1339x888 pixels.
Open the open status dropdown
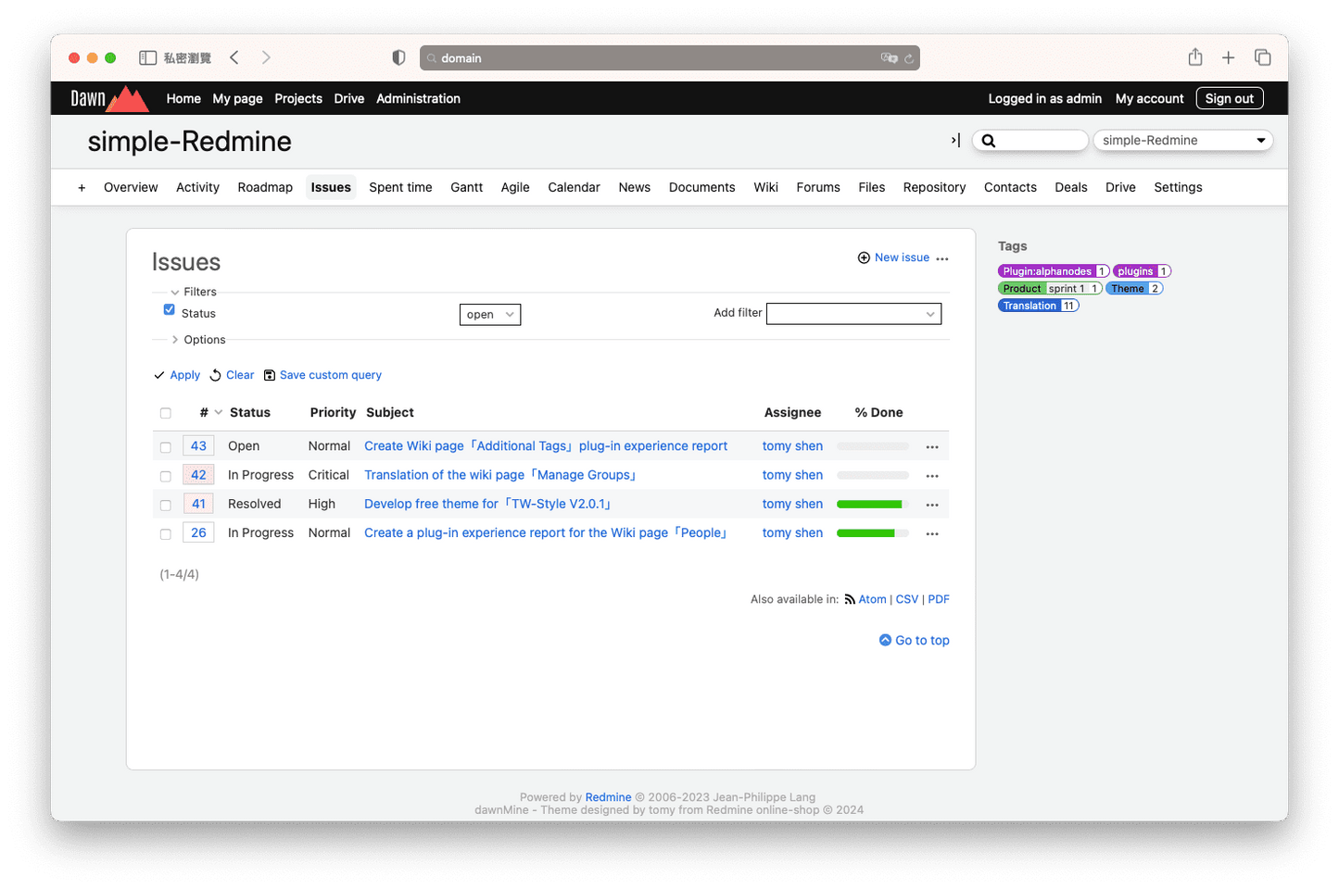489,314
